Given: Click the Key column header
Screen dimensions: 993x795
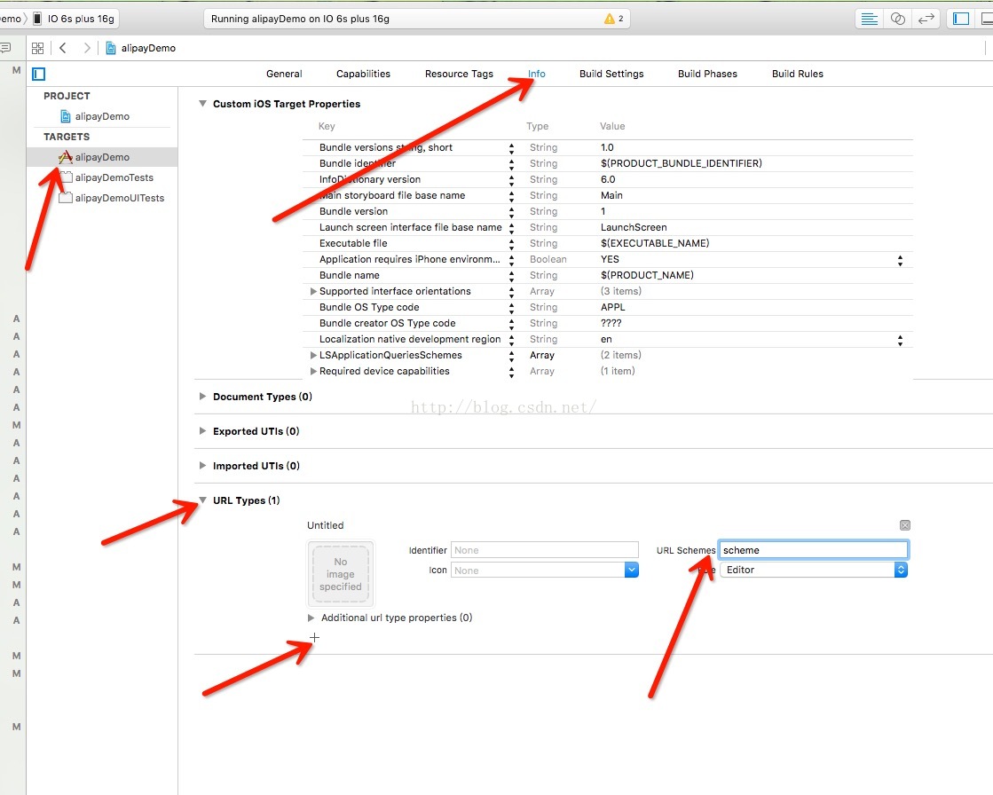Looking at the screenshot, I should tap(327, 126).
